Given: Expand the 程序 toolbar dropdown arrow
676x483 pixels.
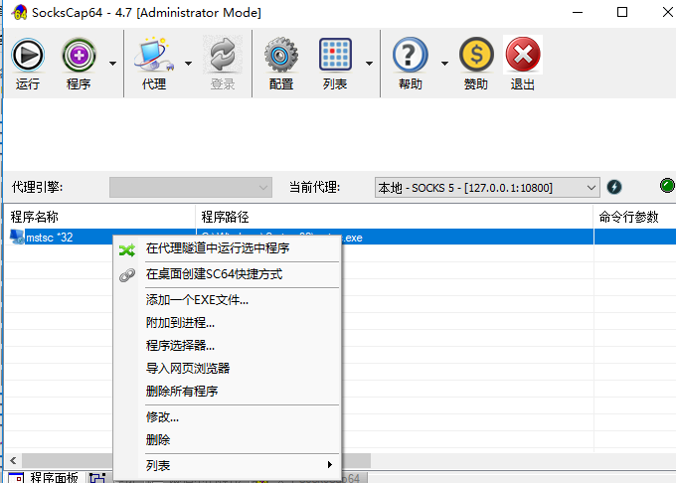Looking at the screenshot, I should coord(112,64).
